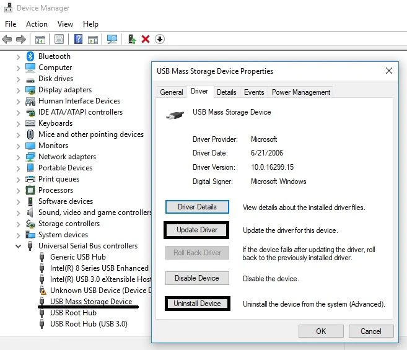Switch to the General tab
Image resolution: width=407 pixels, height=350 pixels.
172,92
